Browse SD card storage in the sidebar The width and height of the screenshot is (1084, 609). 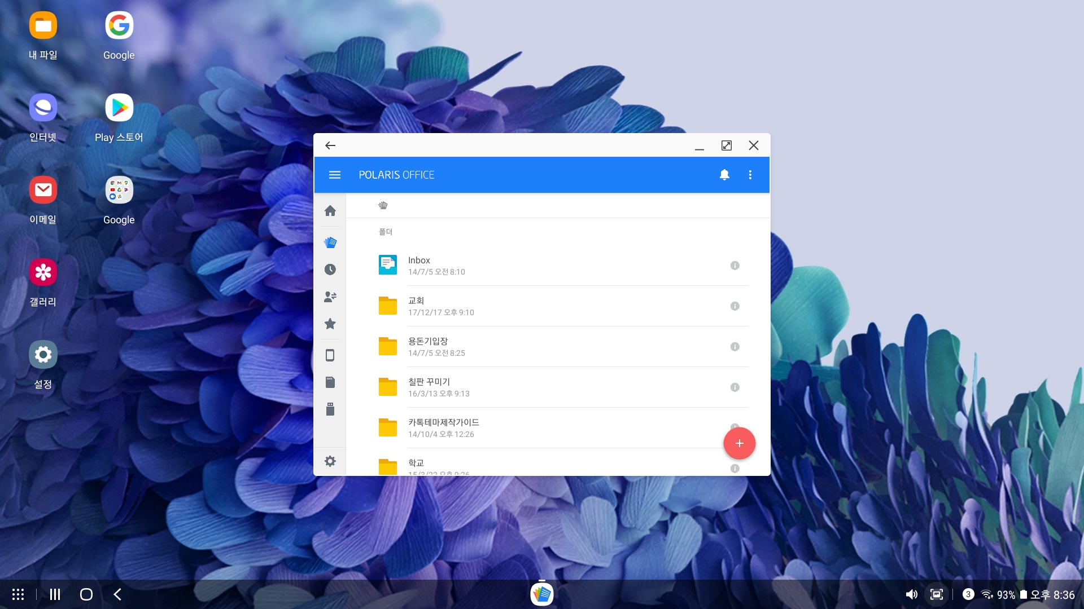tap(330, 382)
